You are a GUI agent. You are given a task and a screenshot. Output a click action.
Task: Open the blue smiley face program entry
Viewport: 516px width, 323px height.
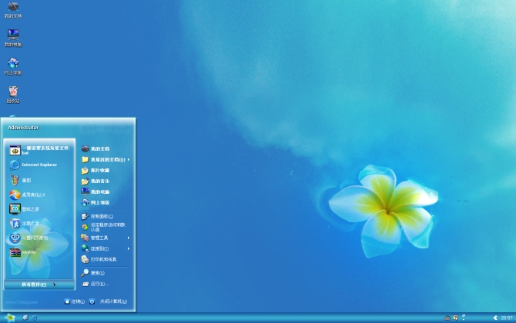point(28,238)
